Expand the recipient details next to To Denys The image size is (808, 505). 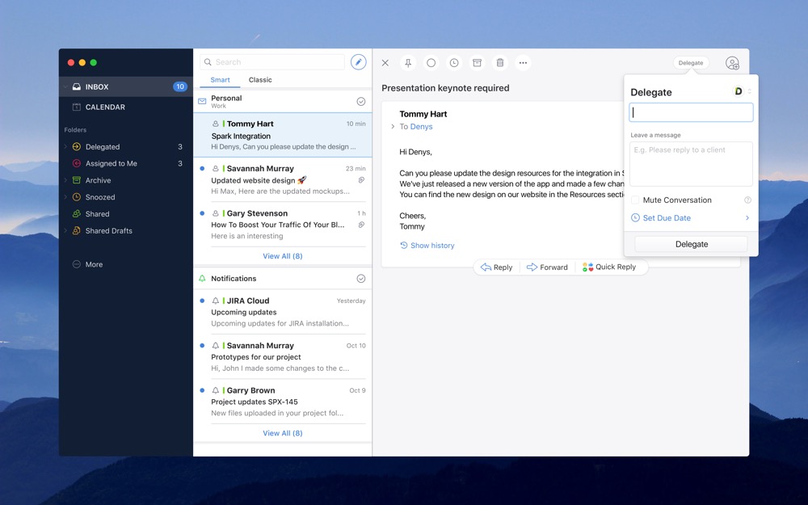click(x=393, y=127)
